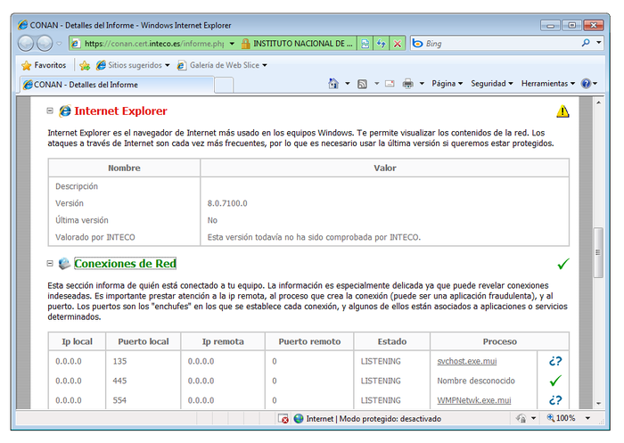Click green checkmark beside Conexiones de Red

(x=563, y=264)
